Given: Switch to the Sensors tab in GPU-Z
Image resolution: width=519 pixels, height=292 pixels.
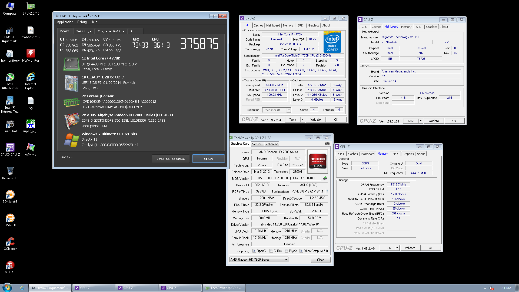Looking at the screenshot, I should (257, 144).
